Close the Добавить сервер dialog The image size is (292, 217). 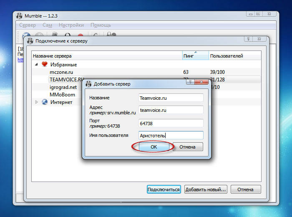click(201, 82)
